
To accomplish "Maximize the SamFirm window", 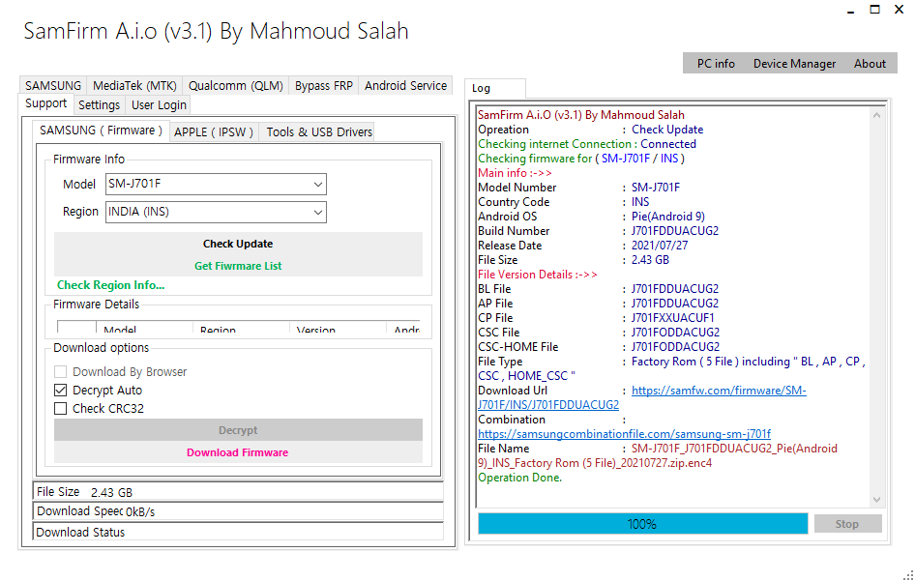I will pos(874,10).
